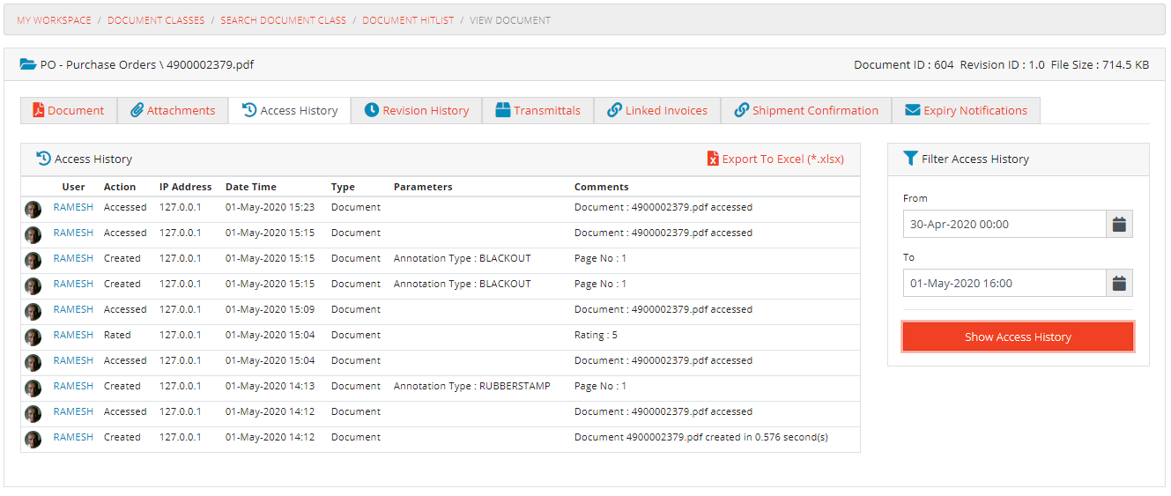Screen dimensions: 1171x496
Task: Click the To date input field
Action: [x=1004, y=283]
